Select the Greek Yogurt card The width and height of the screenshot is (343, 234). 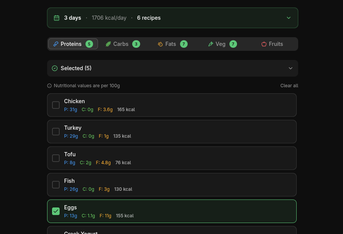(172, 231)
